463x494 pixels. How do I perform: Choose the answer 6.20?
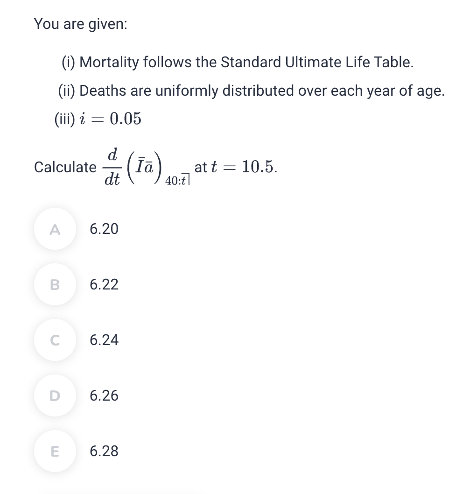[x=104, y=229]
